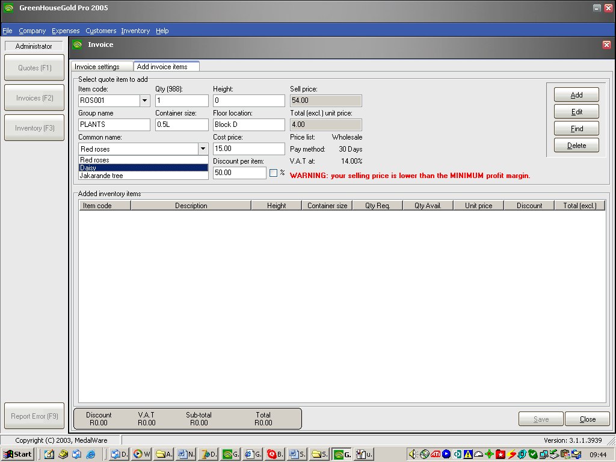
Task: Switch to the Windows Media Player 'W' taskbar button
Action: point(141,454)
